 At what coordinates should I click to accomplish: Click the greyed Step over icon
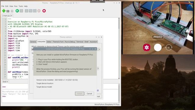[27, 11]
